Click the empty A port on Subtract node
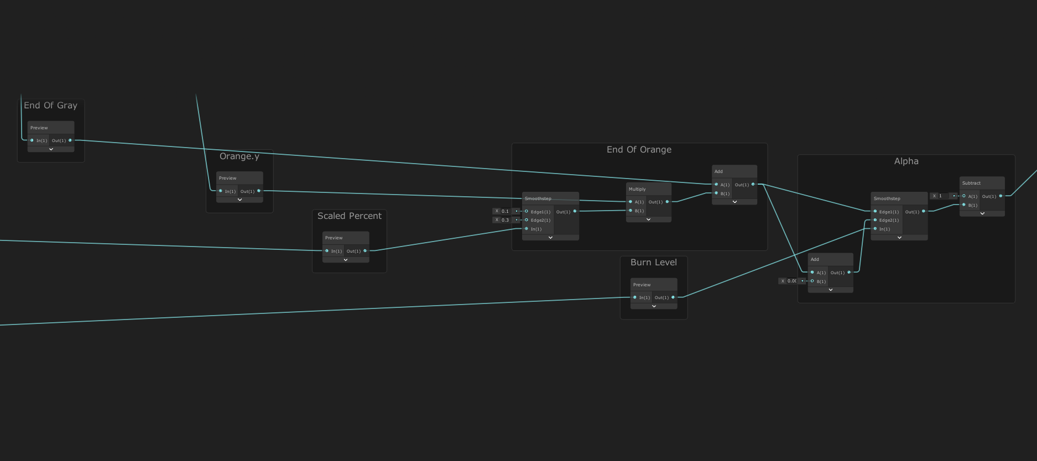Screen dimensions: 1037x461 tap(964, 196)
